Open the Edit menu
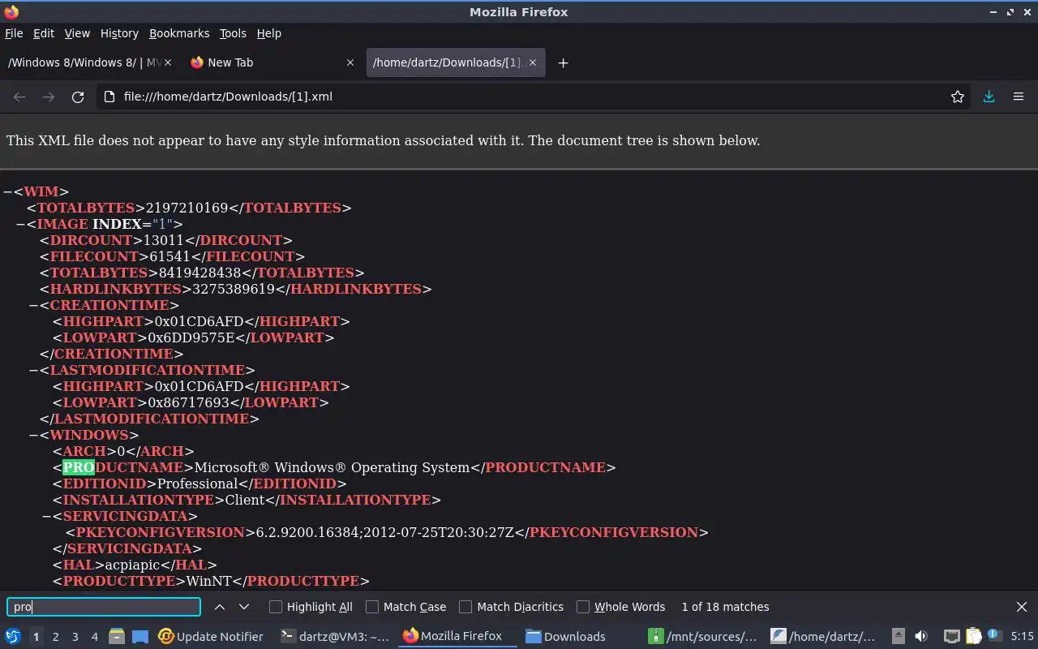 pos(43,33)
